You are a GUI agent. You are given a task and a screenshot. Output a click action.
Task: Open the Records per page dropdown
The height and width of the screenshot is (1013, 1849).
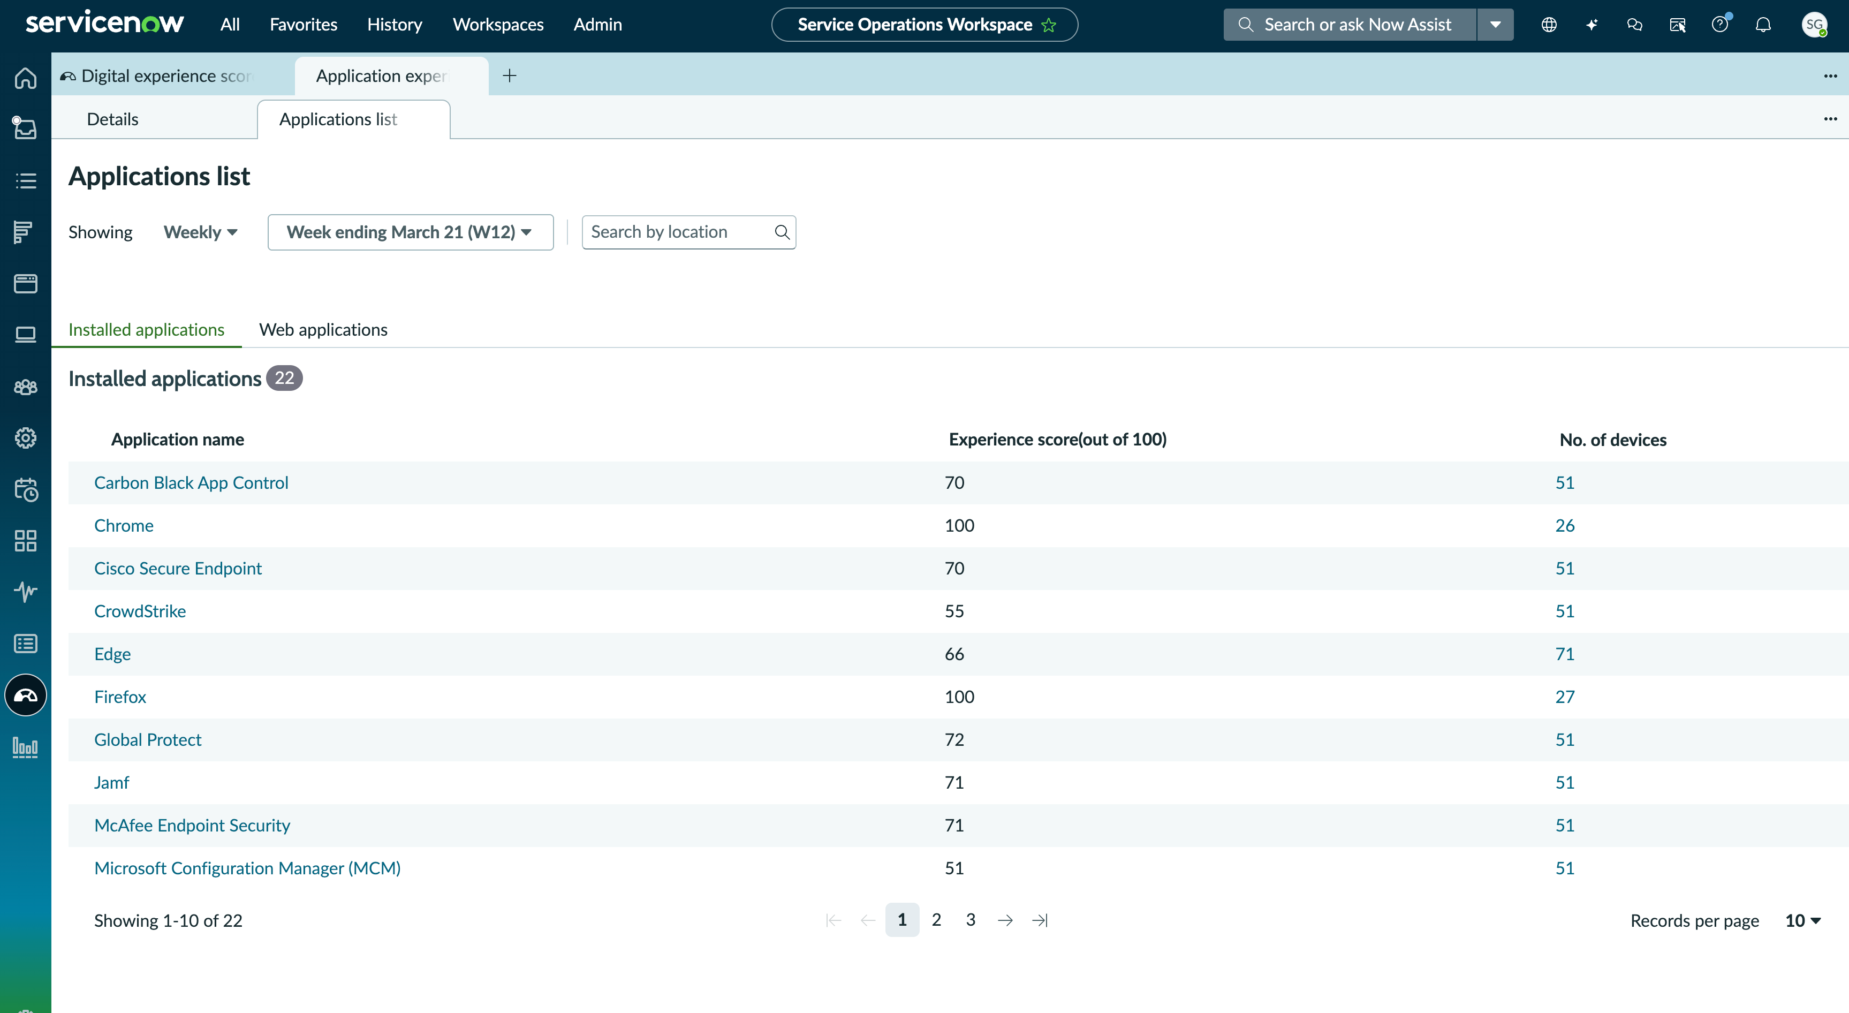tap(1802, 920)
